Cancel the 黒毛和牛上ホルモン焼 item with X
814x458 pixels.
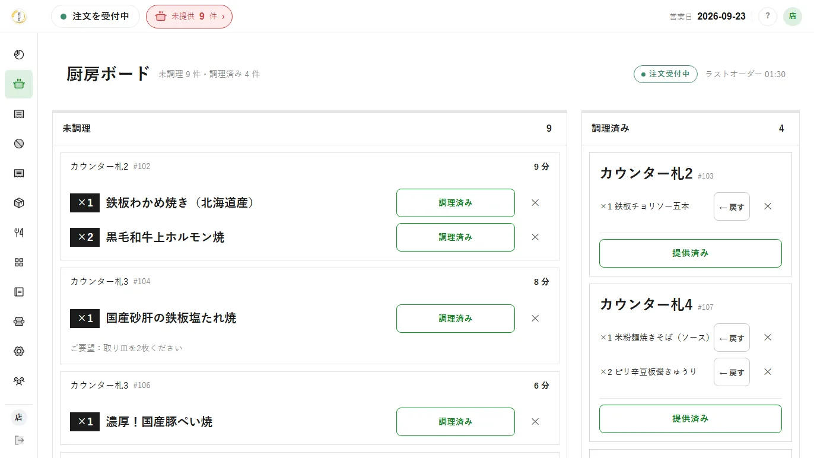click(x=535, y=237)
